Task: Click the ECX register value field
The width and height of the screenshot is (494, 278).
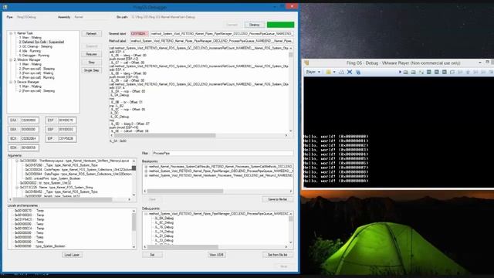Action: click(x=29, y=139)
